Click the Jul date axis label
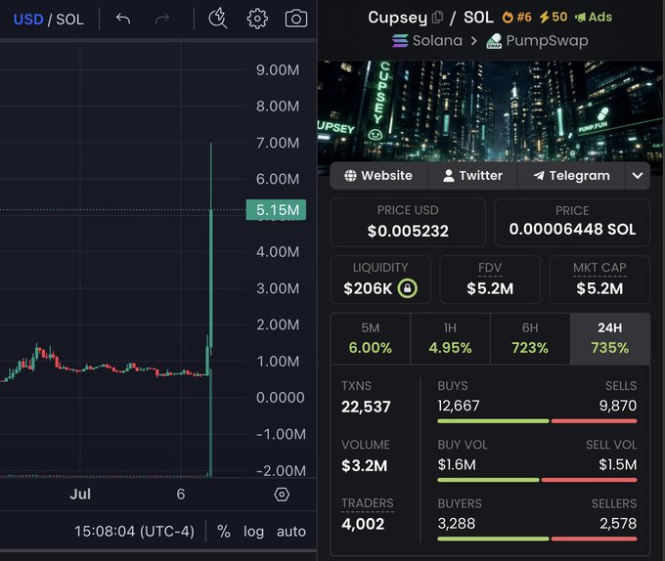665x561 pixels. [x=80, y=495]
